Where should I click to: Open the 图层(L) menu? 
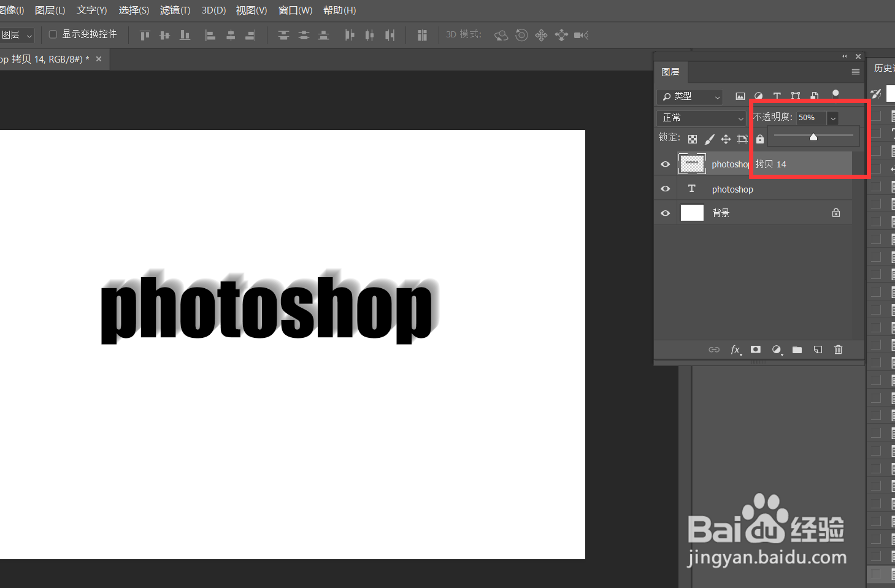(50, 10)
